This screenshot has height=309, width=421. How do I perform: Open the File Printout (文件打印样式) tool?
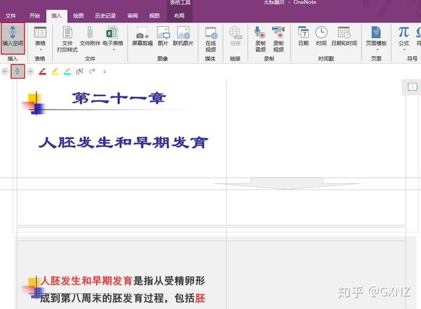tap(67, 39)
